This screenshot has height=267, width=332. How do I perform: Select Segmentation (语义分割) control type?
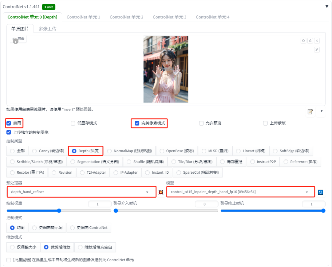[95, 162]
